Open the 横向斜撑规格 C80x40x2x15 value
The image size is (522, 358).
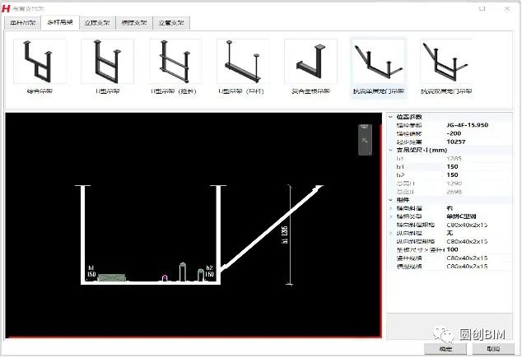point(467,225)
